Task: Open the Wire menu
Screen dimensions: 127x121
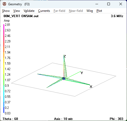Action: click(90, 11)
